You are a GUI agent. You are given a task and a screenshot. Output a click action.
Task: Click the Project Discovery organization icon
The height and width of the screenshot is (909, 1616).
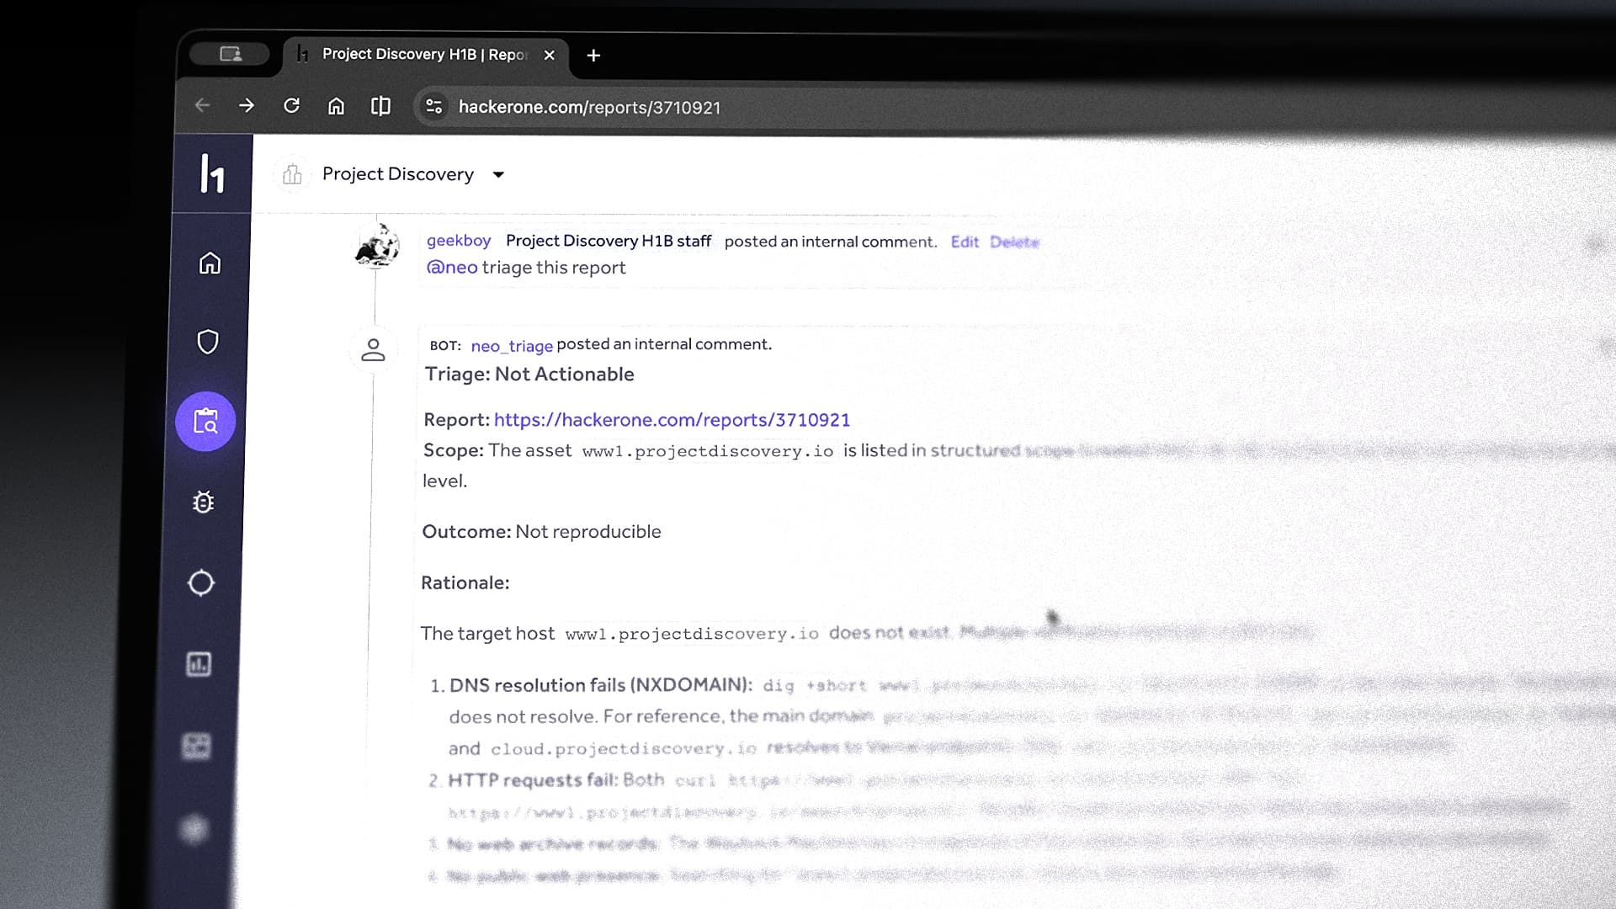point(292,174)
